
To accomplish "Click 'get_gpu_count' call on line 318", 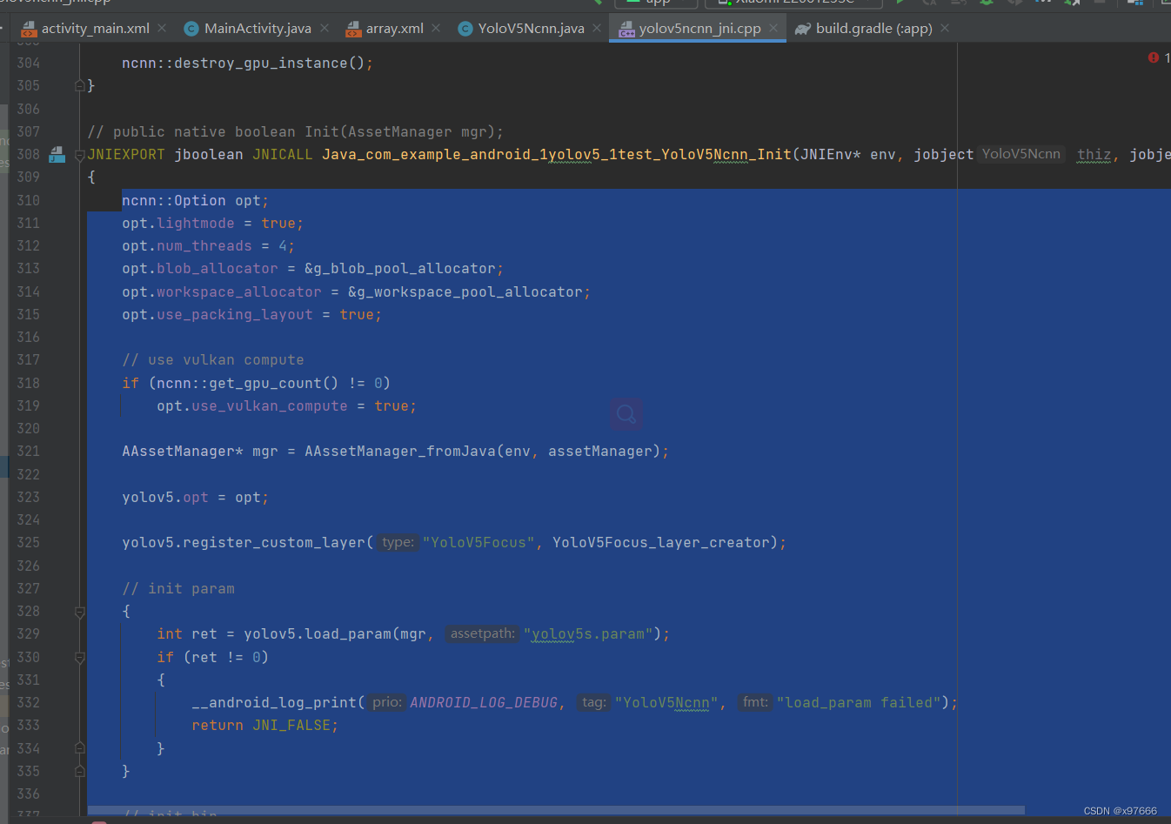I will (x=265, y=384).
